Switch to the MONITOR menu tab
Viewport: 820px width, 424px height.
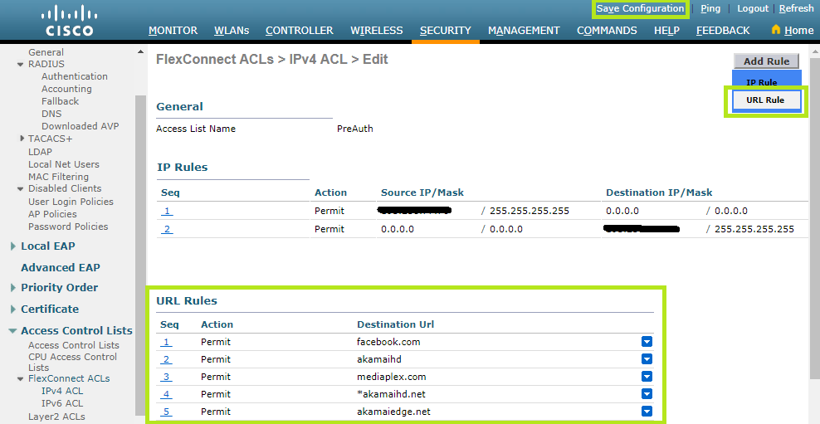click(173, 31)
